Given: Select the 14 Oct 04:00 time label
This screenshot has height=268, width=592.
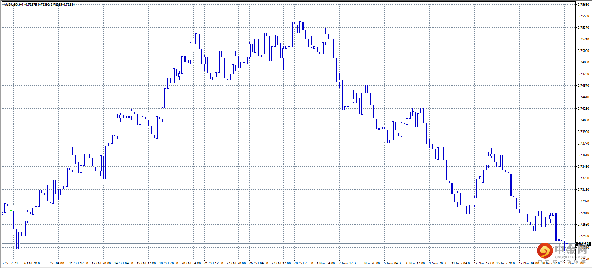Looking at the screenshot, I should (x=124, y=263).
